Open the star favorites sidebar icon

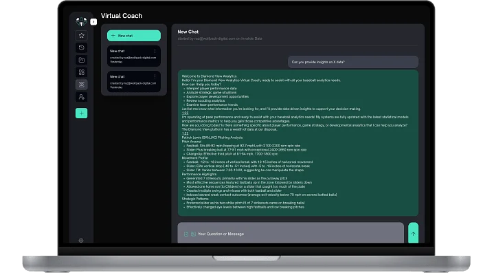82,36
